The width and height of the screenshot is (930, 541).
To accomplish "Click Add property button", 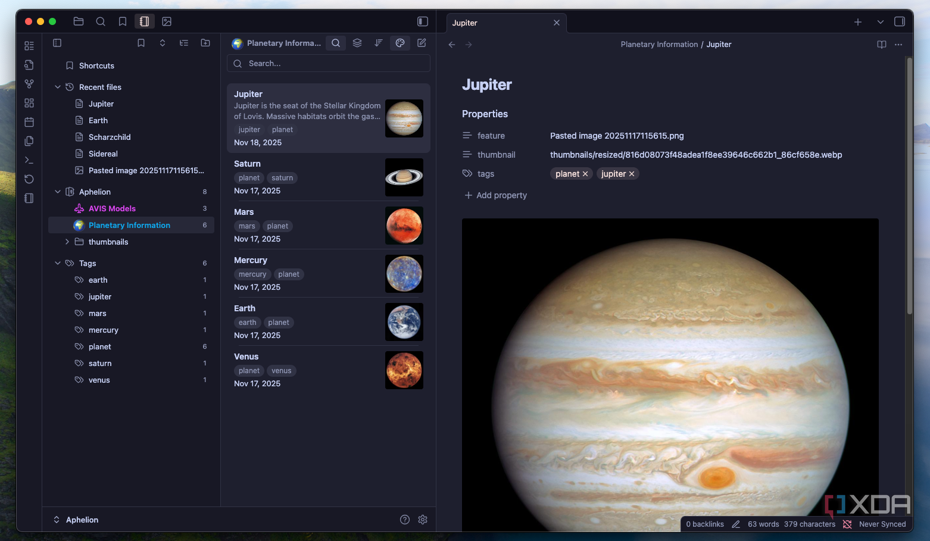I will (x=495, y=195).
